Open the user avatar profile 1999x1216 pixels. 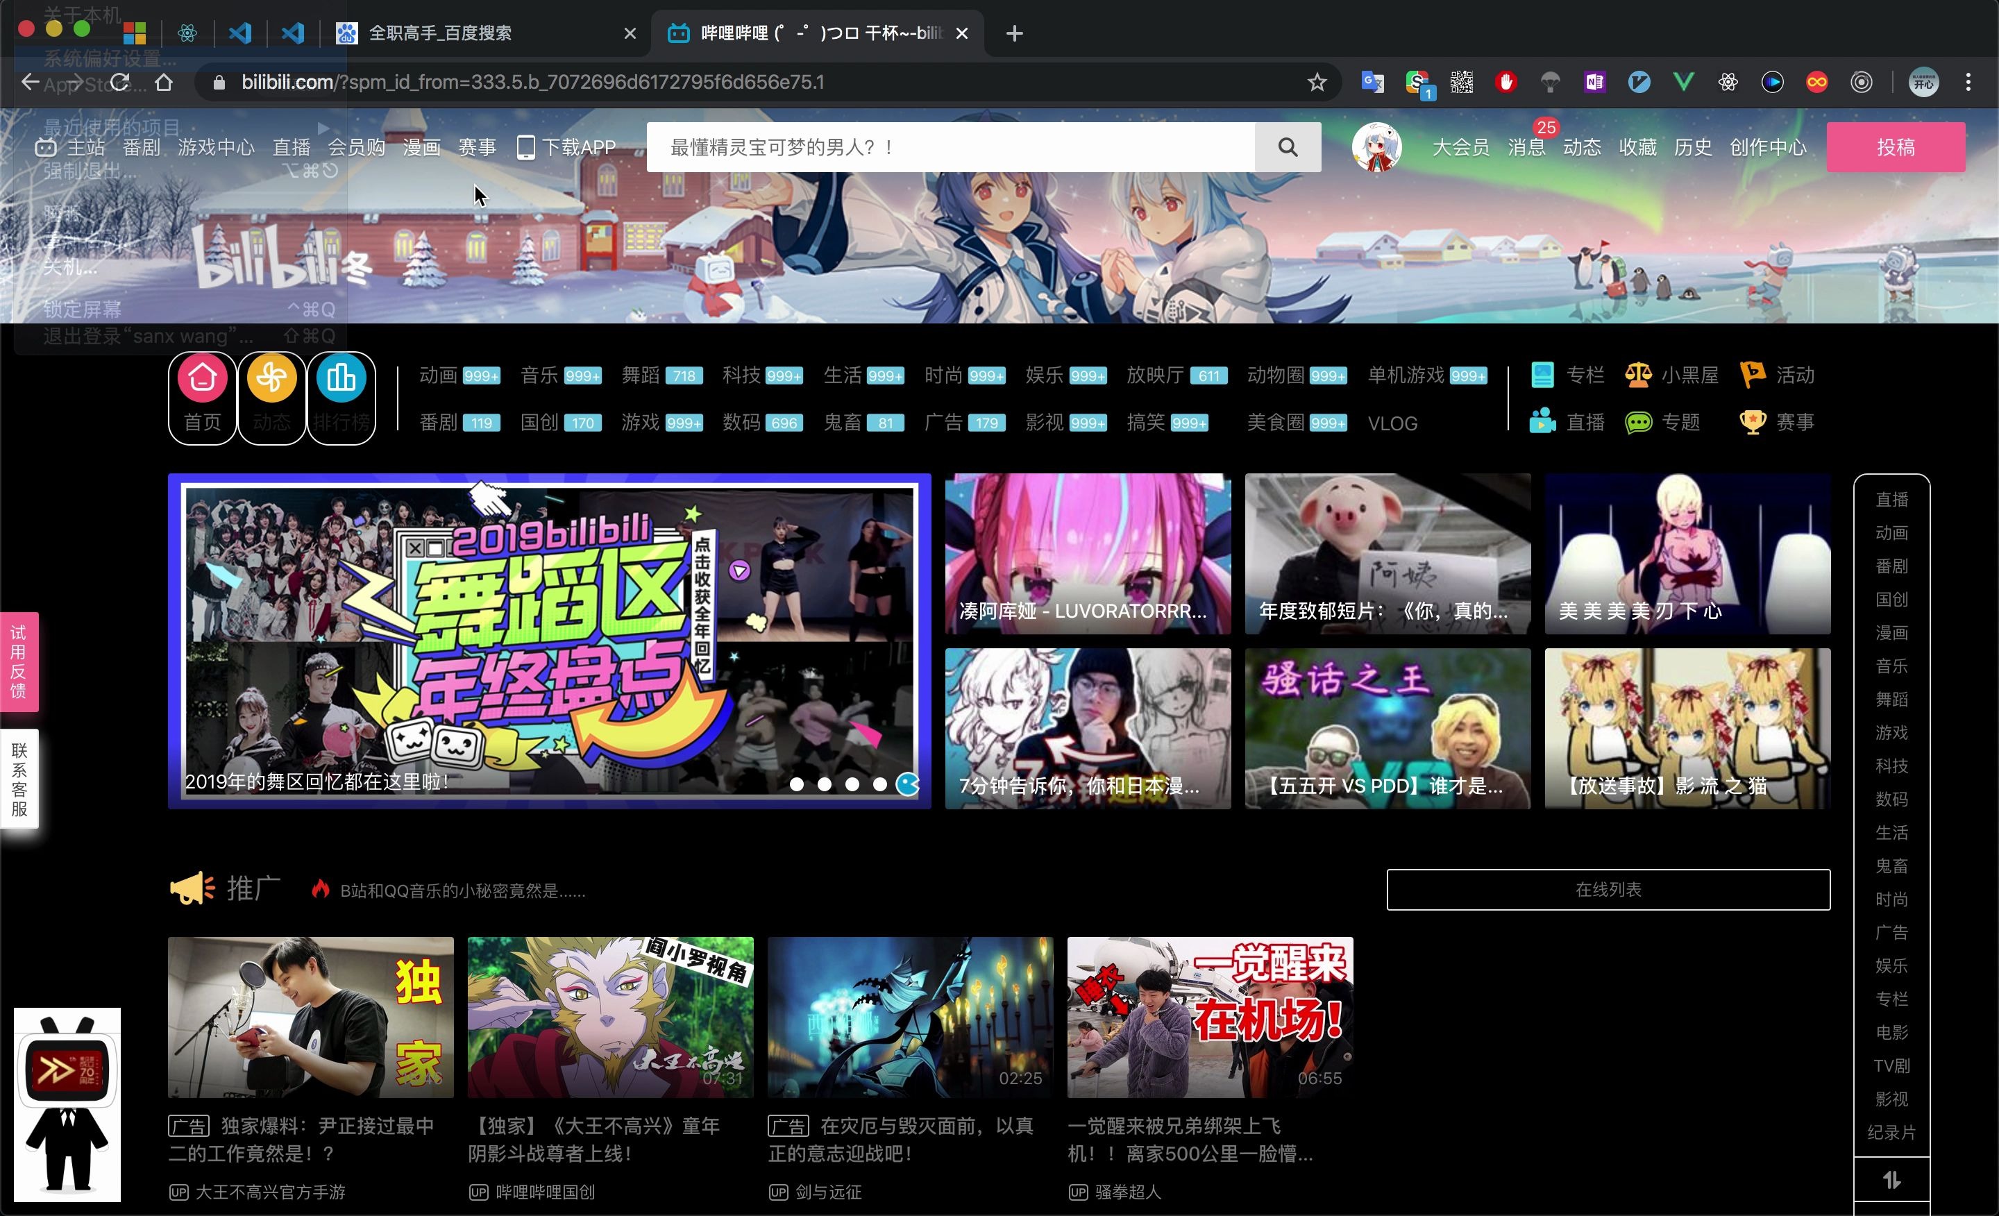1376,147
